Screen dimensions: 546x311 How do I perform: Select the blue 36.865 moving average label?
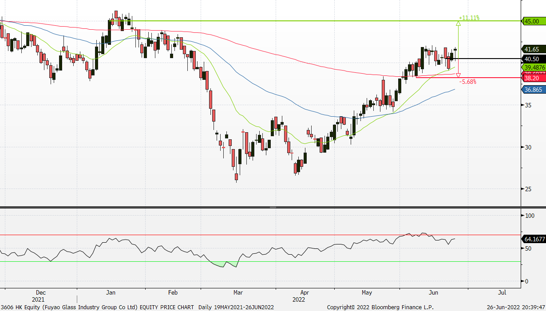pos(533,90)
